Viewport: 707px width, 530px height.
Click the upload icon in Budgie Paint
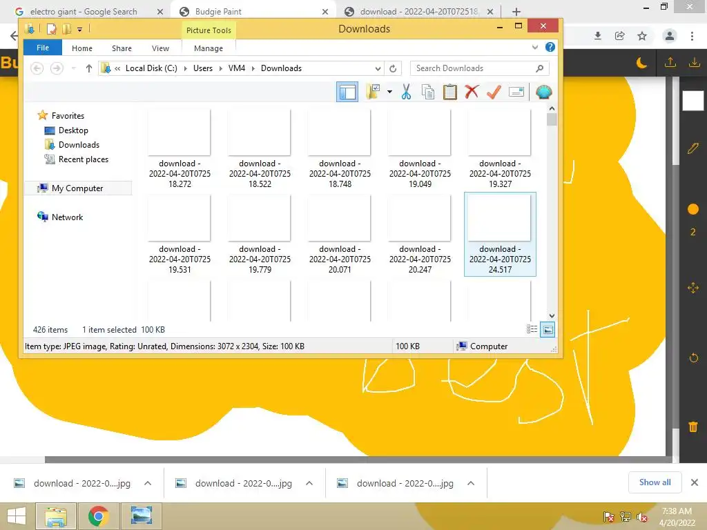[670, 62]
